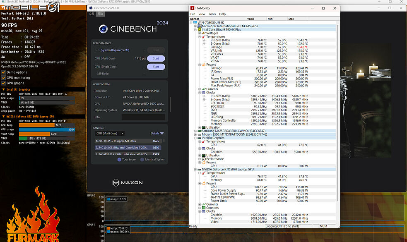This screenshot has width=407, height=242.
Task: Click Intel(R) Graphics Temperatures thermometer icon
Action: click(204, 141)
